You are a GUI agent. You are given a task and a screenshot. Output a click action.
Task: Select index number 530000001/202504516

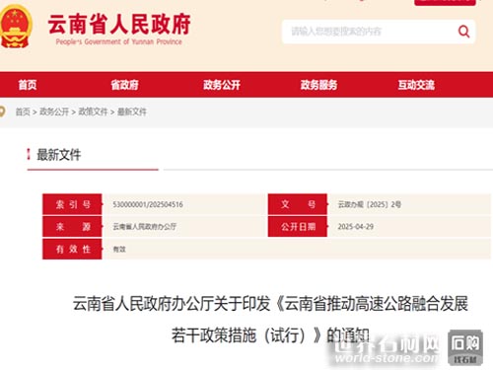148,204
